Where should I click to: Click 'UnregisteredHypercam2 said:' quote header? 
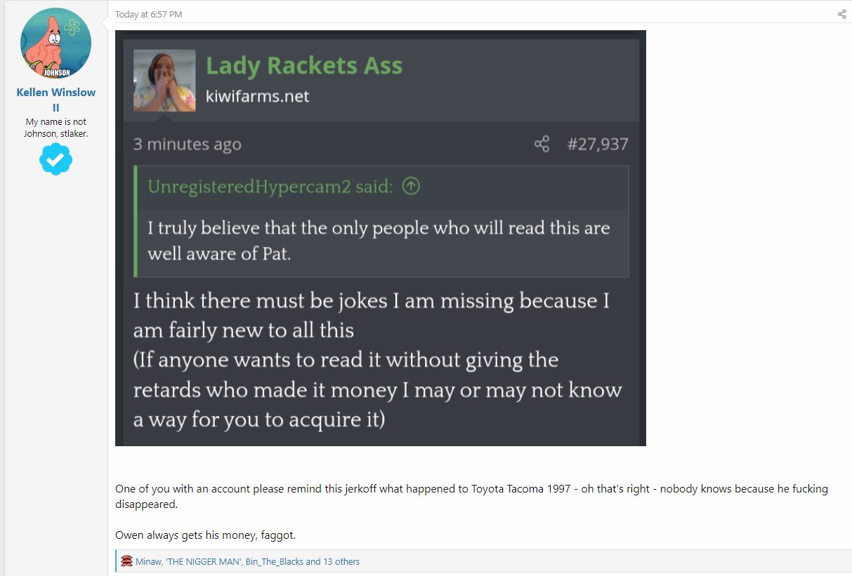pos(270,187)
